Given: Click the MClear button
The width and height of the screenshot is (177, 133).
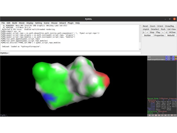Looking at the screenshot, I should click(x=172, y=32).
